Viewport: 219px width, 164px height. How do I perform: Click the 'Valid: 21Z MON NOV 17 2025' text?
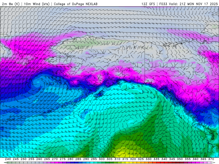[x=194, y=4]
